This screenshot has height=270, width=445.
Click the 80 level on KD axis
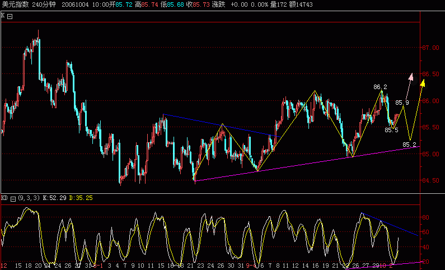[x=425, y=217]
